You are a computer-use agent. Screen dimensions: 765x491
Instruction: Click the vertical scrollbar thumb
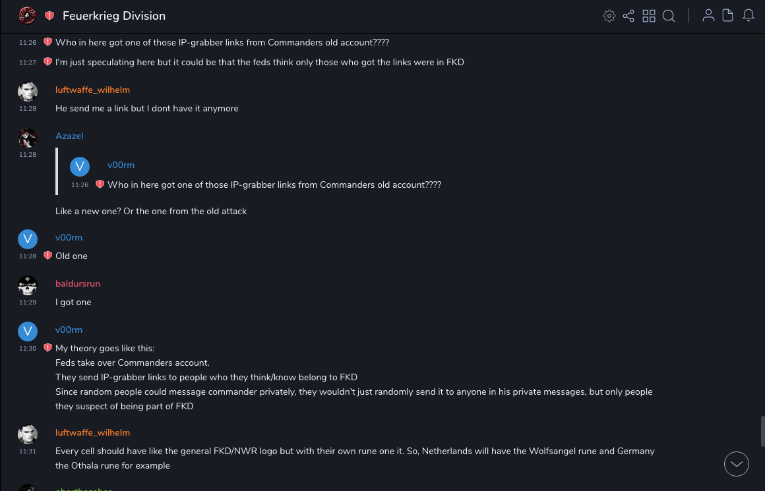tap(762, 432)
